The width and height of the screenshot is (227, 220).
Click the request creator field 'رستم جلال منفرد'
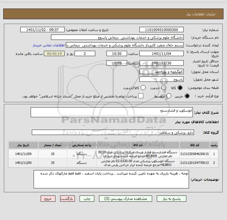(125, 45)
